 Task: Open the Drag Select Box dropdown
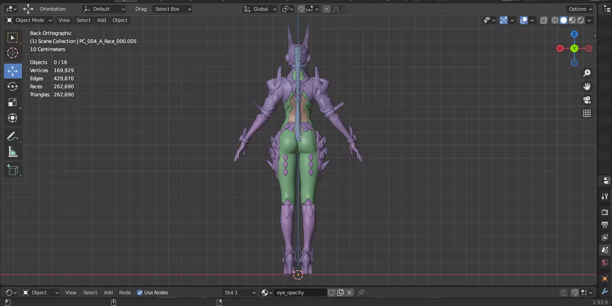172,9
